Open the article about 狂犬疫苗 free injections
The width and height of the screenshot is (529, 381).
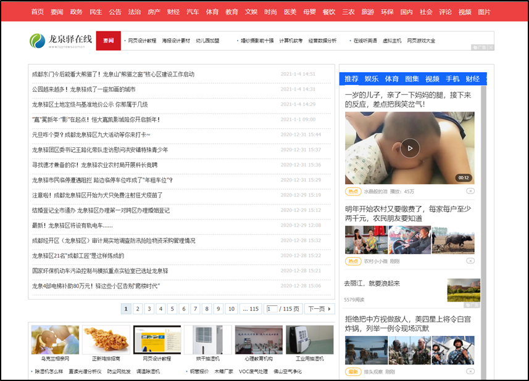coord(97,195)
